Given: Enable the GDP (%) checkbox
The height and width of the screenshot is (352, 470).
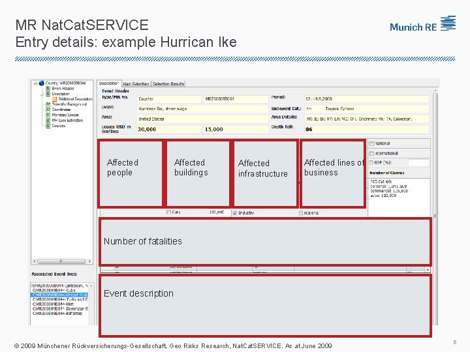Looking at the screenshot, I should [x=371, y=162].
